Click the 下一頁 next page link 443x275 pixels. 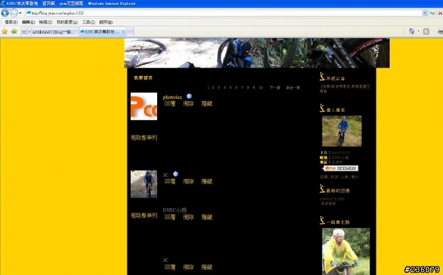coord(275,88)
